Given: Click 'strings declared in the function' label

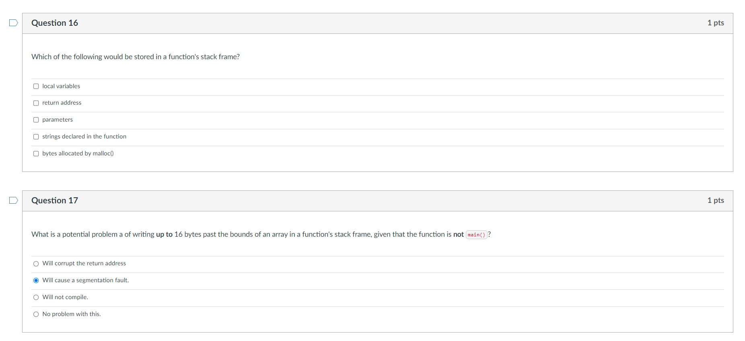Looking at the screenshot, I should coord(84,136).
